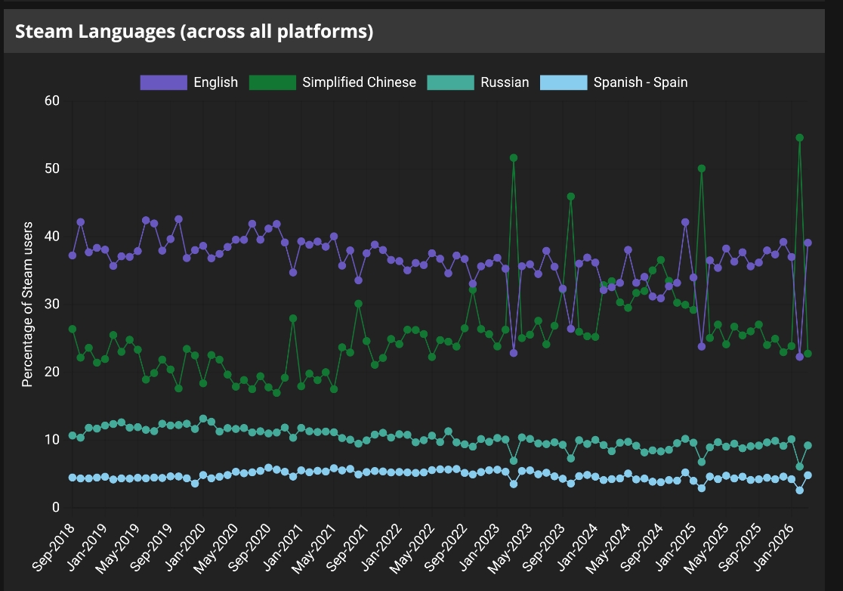The height and width of the screenshot is (591, 843).
Task: Click the first English data point
Action: [73, 255]
